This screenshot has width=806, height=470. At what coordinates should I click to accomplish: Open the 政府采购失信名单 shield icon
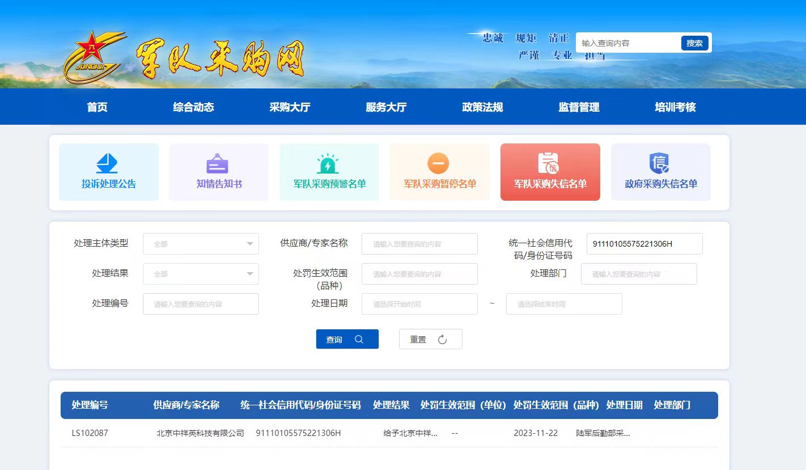coord(659,164)
